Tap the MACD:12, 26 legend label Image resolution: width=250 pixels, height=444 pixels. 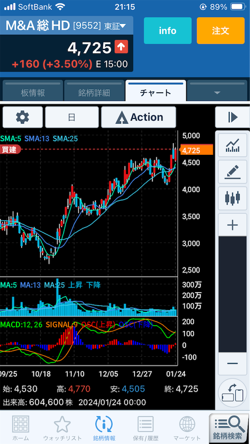(x=21, y=324)
